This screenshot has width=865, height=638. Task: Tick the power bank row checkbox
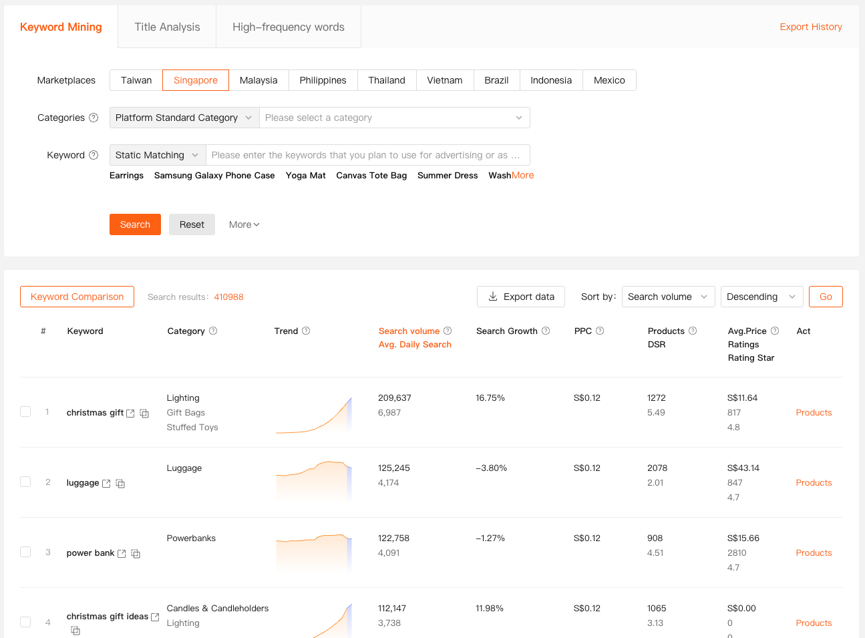coord(25,552)
